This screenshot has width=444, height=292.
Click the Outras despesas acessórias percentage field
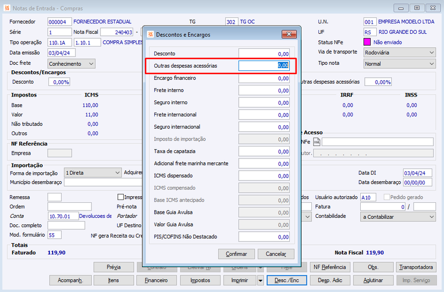point(378,82)
